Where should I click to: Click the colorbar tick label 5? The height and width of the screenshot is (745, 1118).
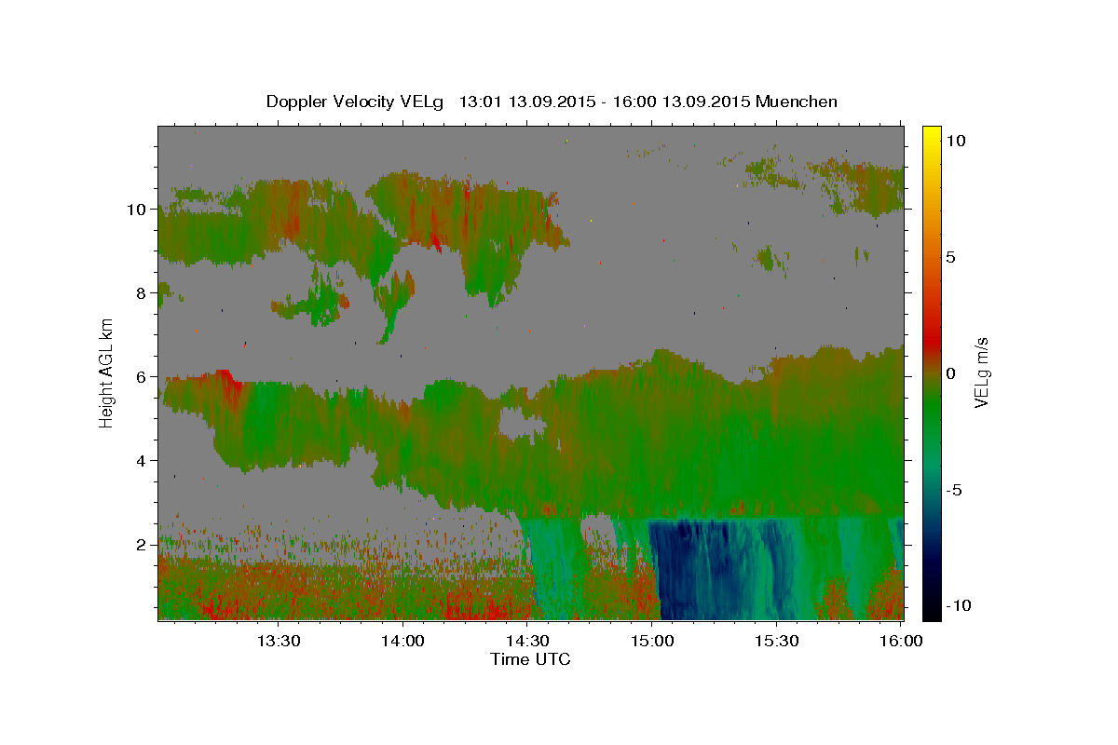(x=951, y=257)
